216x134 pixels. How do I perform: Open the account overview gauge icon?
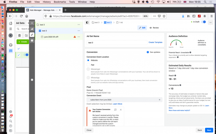point(10,45)
